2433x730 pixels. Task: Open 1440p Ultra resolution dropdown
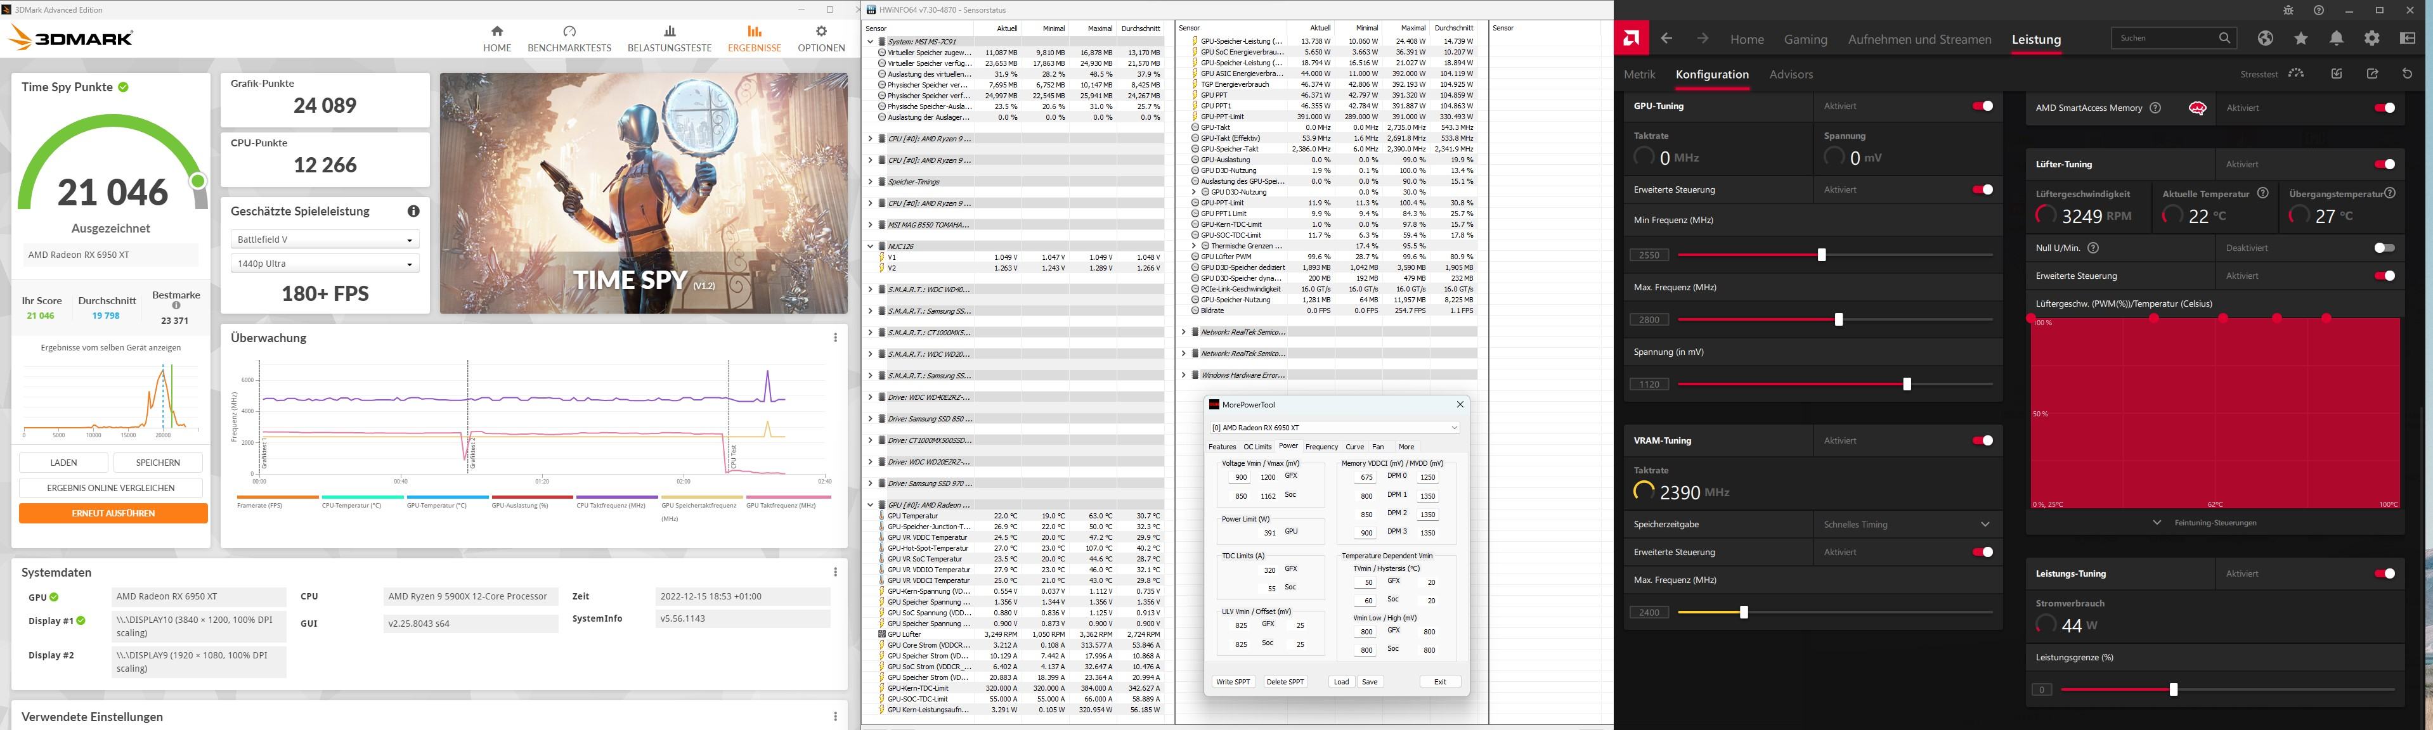pyautogui.click(x=325, y=264)
